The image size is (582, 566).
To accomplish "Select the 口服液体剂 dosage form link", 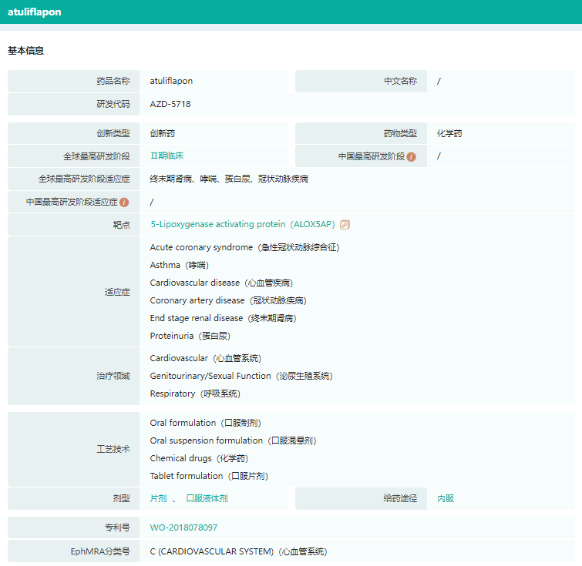I will 207,498.
